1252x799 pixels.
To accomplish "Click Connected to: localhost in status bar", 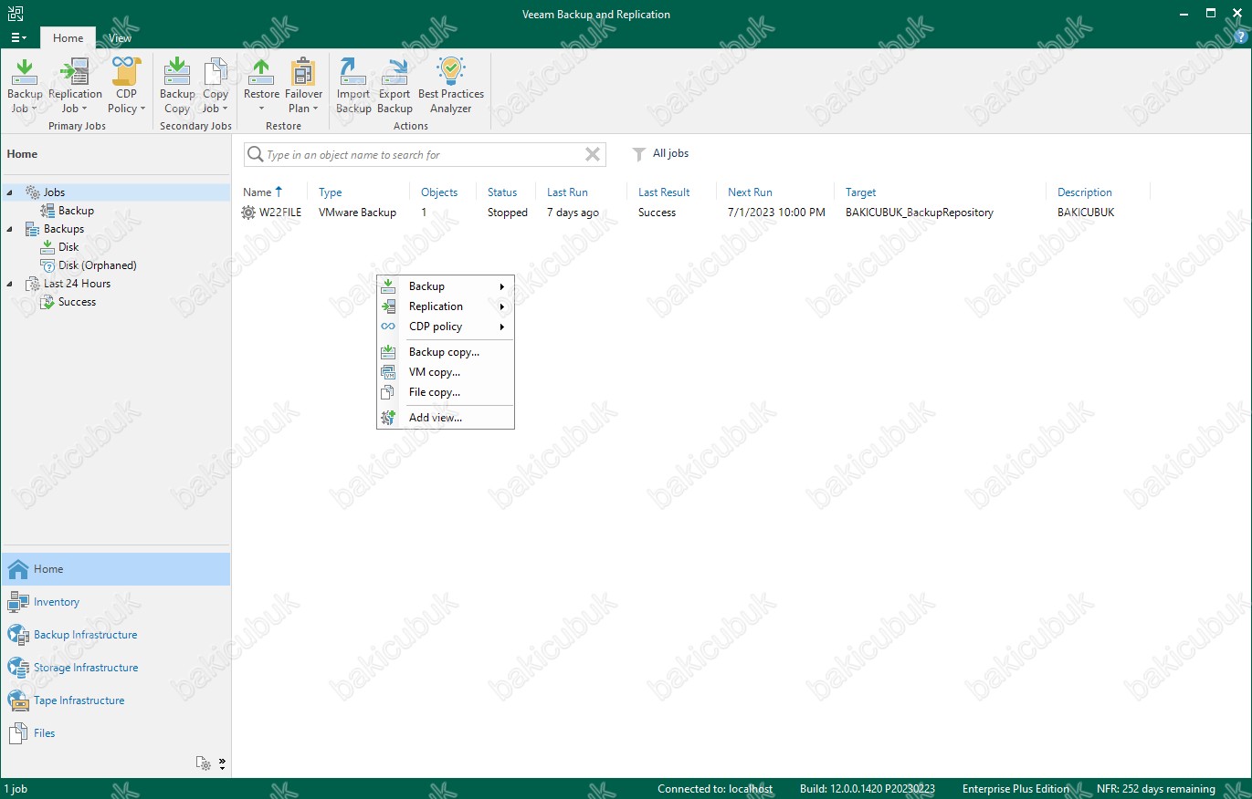I will tap(715, 789).
